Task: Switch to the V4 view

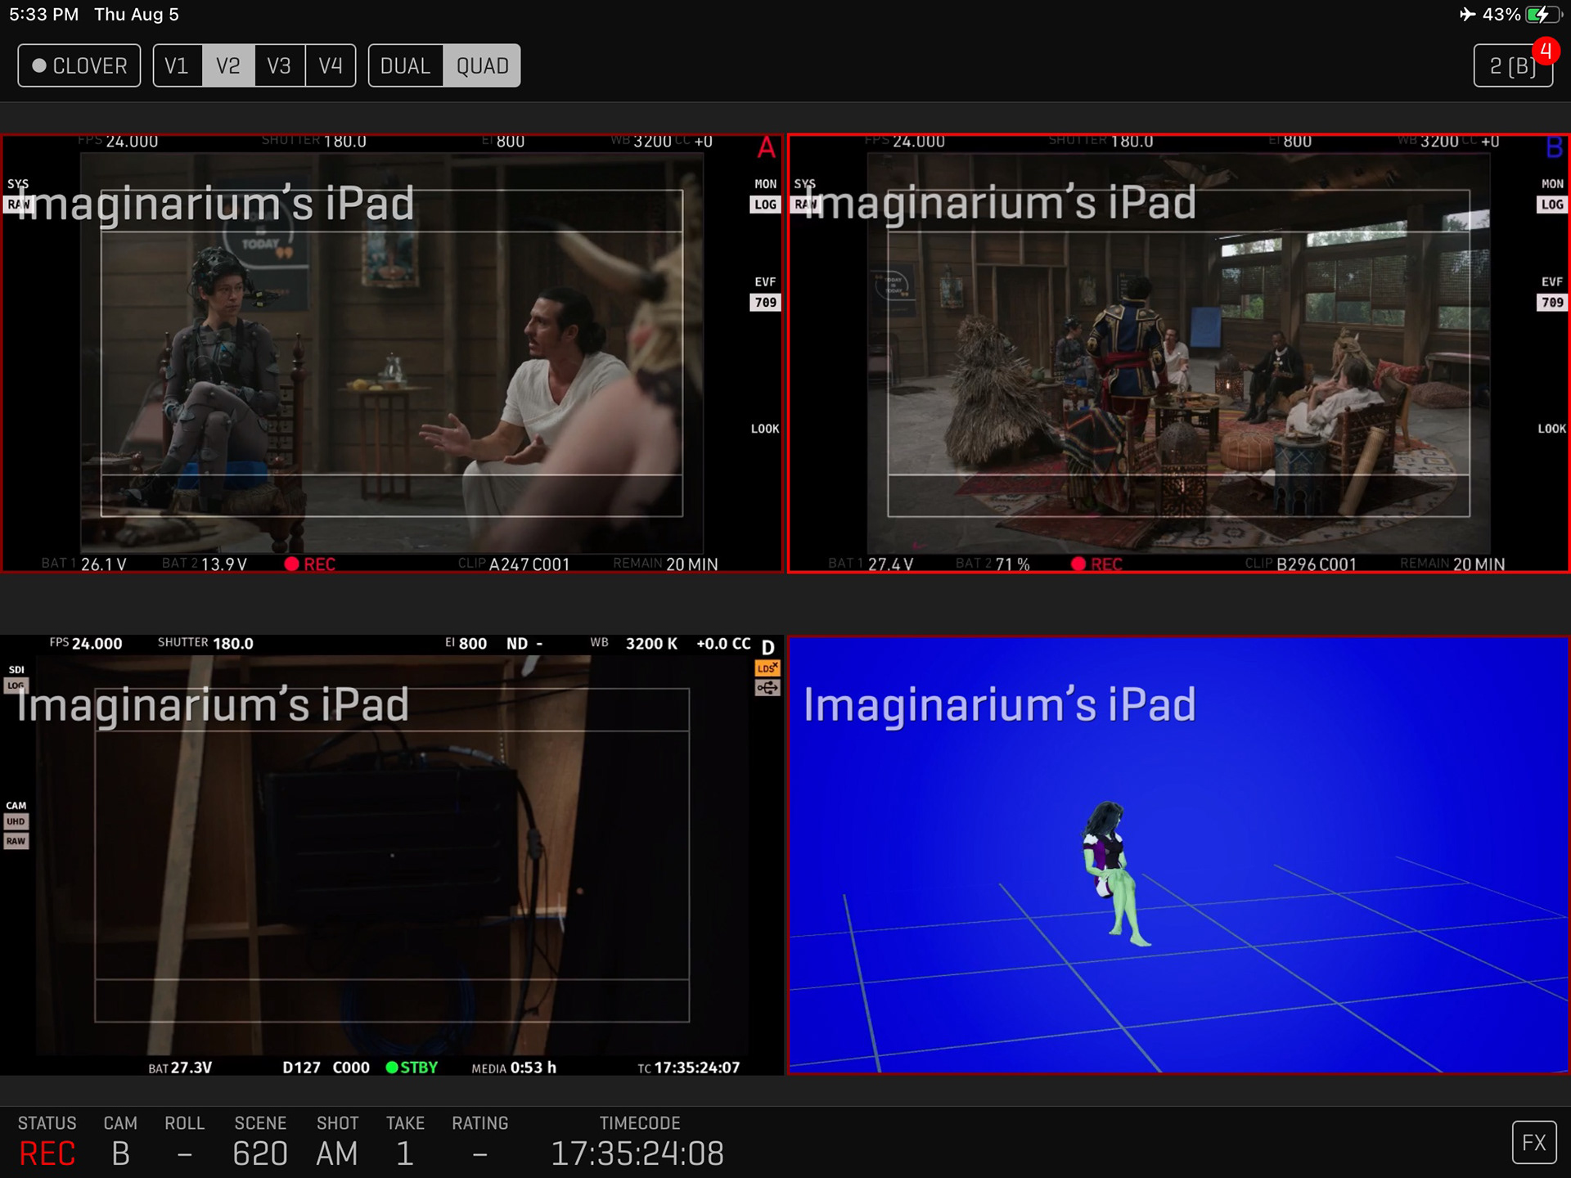Action: [x=331, y=65]
